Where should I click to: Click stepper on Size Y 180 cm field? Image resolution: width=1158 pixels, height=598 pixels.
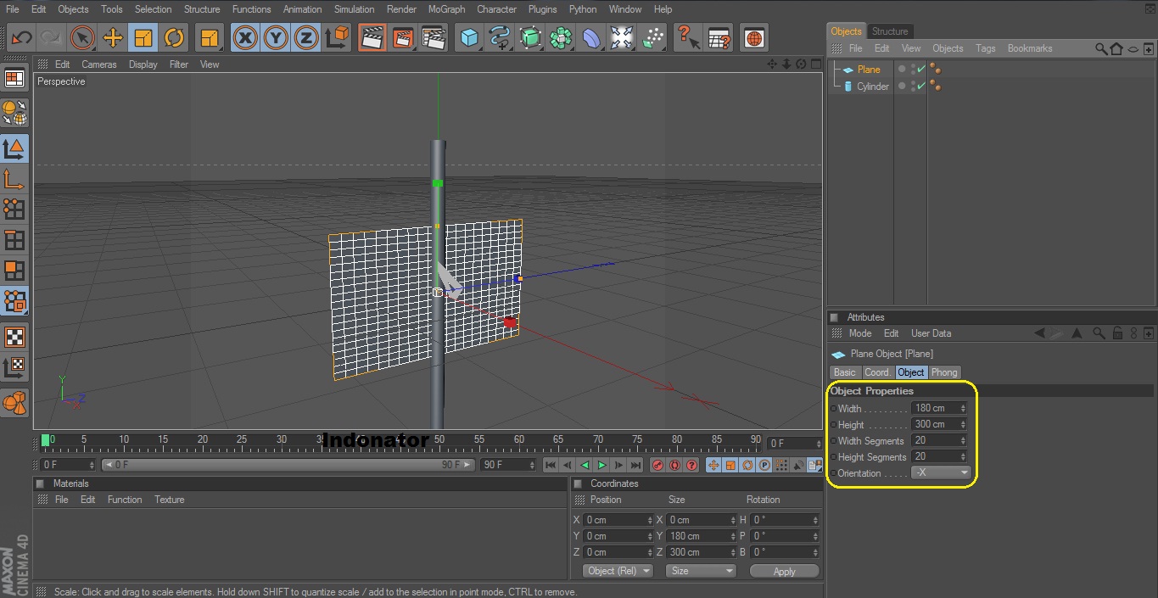(733, 536)
